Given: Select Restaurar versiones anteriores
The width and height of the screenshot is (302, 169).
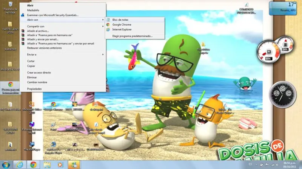Looking at the screenshot, I should 63,48.
